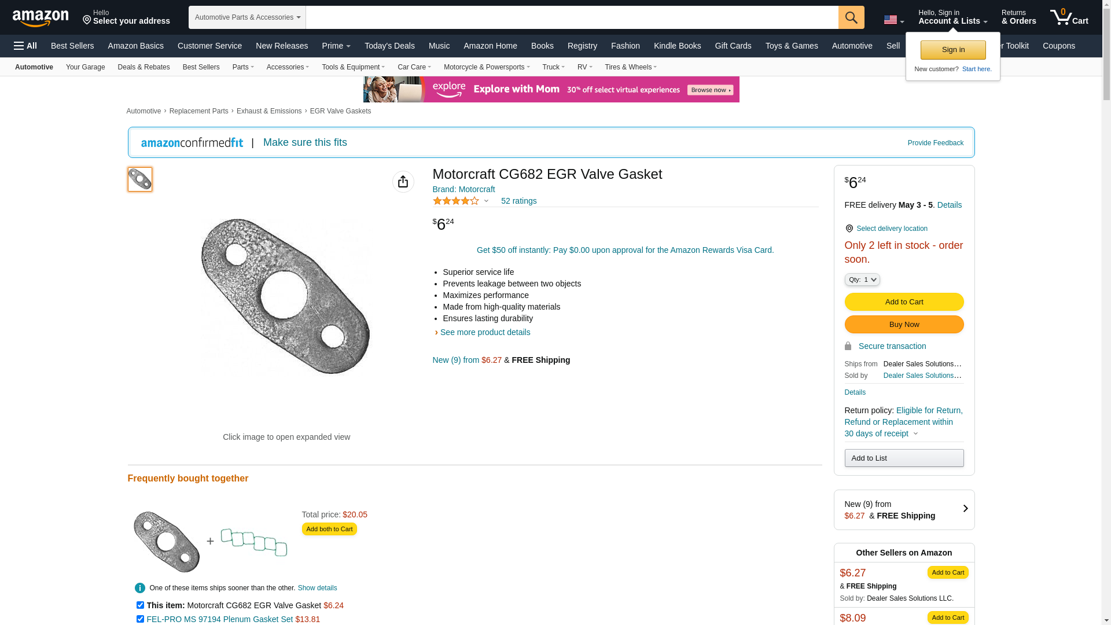Expand the Tools & Equipment submenu
Viewport: 1111px width, 625px height.
tap(353, 67)
